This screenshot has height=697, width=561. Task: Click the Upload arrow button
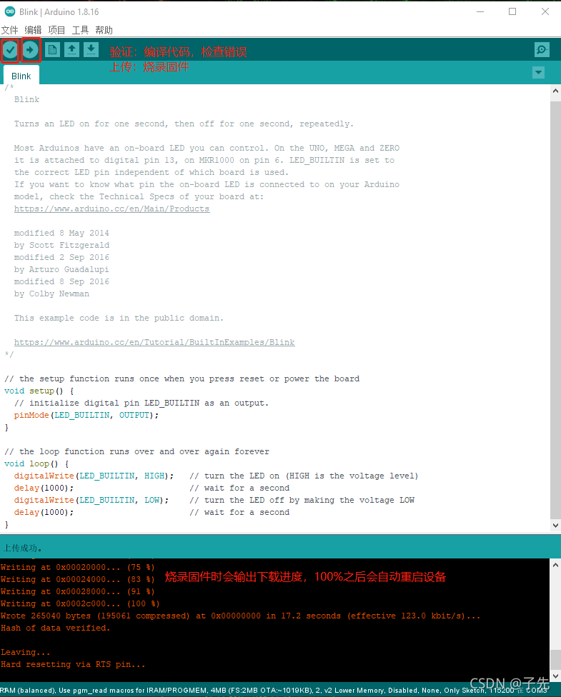point(30,50)
